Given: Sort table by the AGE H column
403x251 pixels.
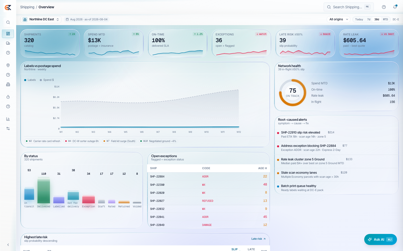Looking at the screenshot, I should 262,168.
